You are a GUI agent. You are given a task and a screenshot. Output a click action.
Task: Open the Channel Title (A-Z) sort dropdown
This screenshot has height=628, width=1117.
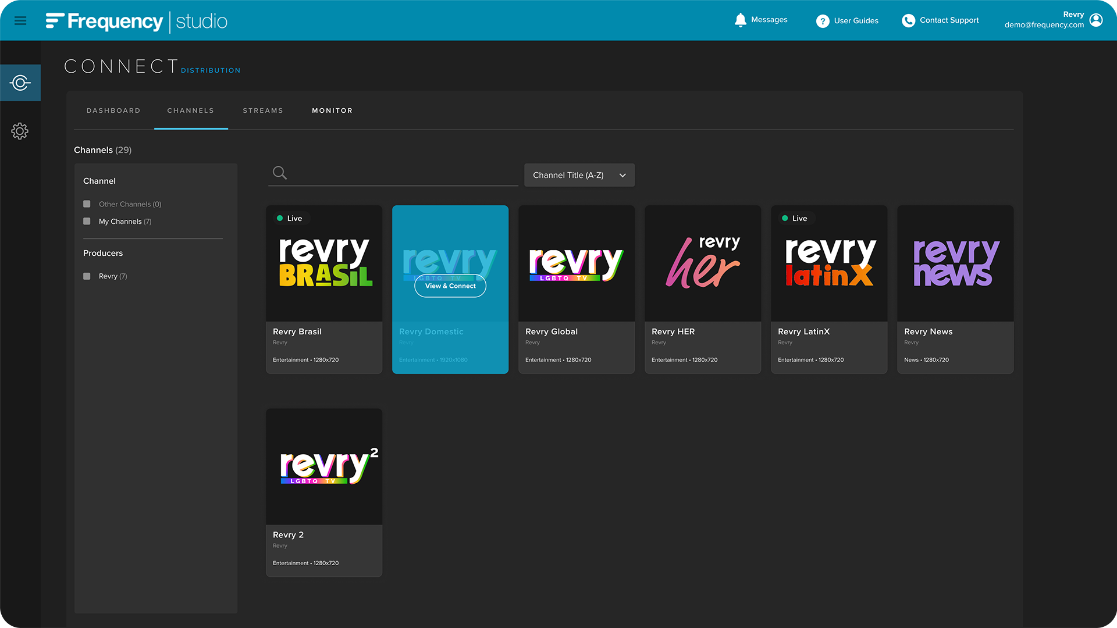coord(579,175)
